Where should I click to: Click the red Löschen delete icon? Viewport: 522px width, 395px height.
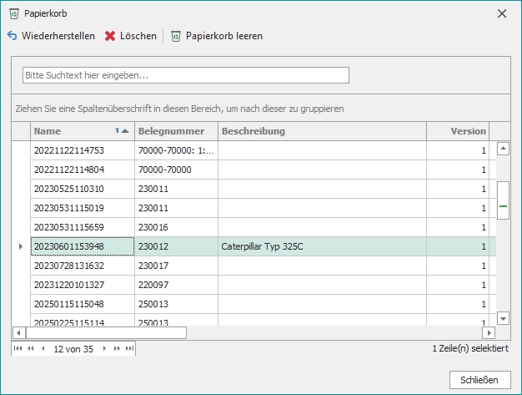coord(110,36)
